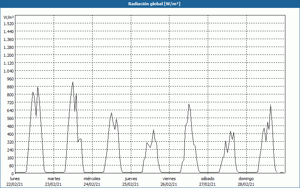Click the 23/02/21 date label
This screenshot has width=300, height=188.
(x=53, y=184)
